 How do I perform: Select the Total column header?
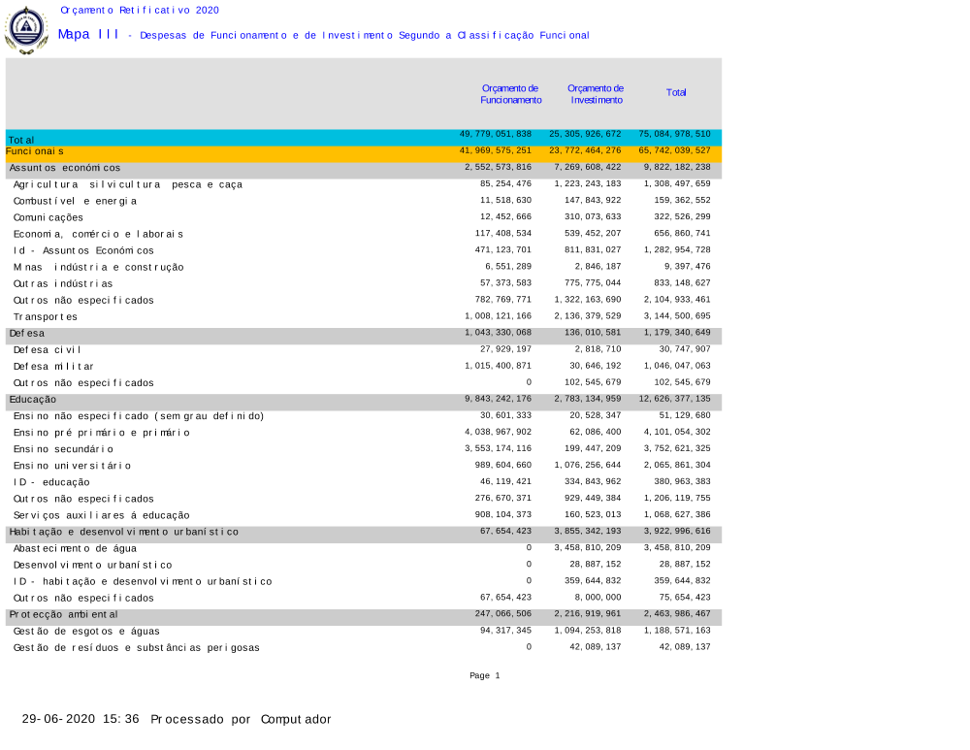tap(676, 93)
